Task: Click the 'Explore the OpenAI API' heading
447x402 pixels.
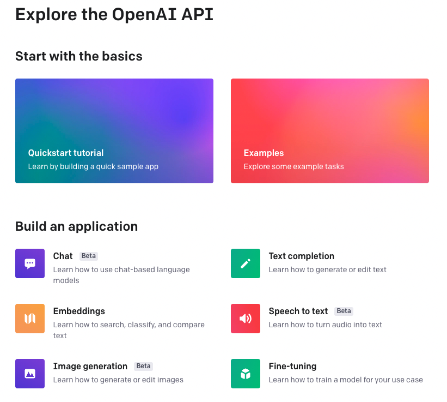Action: click(x=114, y=15)
